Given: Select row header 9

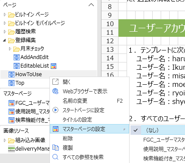Looking at the screenshot, I should click(110, 15).
